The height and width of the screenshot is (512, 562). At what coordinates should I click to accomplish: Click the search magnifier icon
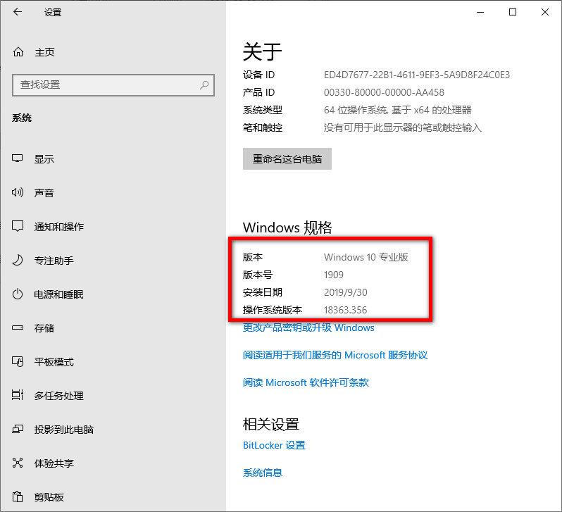coord(204,85)
